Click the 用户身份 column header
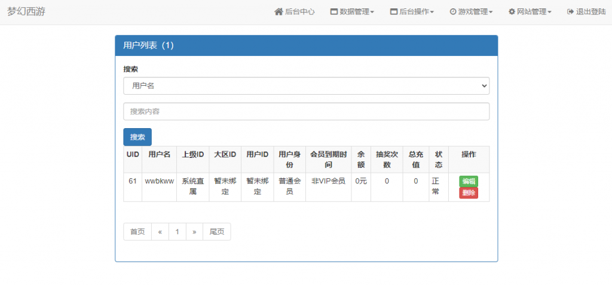Viewport: 612px width, 286px height. [290, 160]
